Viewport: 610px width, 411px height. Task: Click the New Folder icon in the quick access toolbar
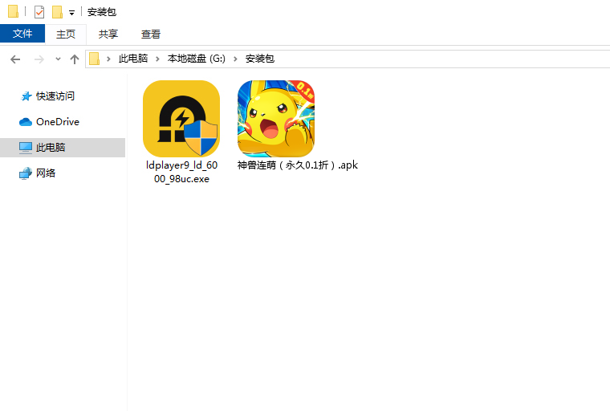pos(57,12)
